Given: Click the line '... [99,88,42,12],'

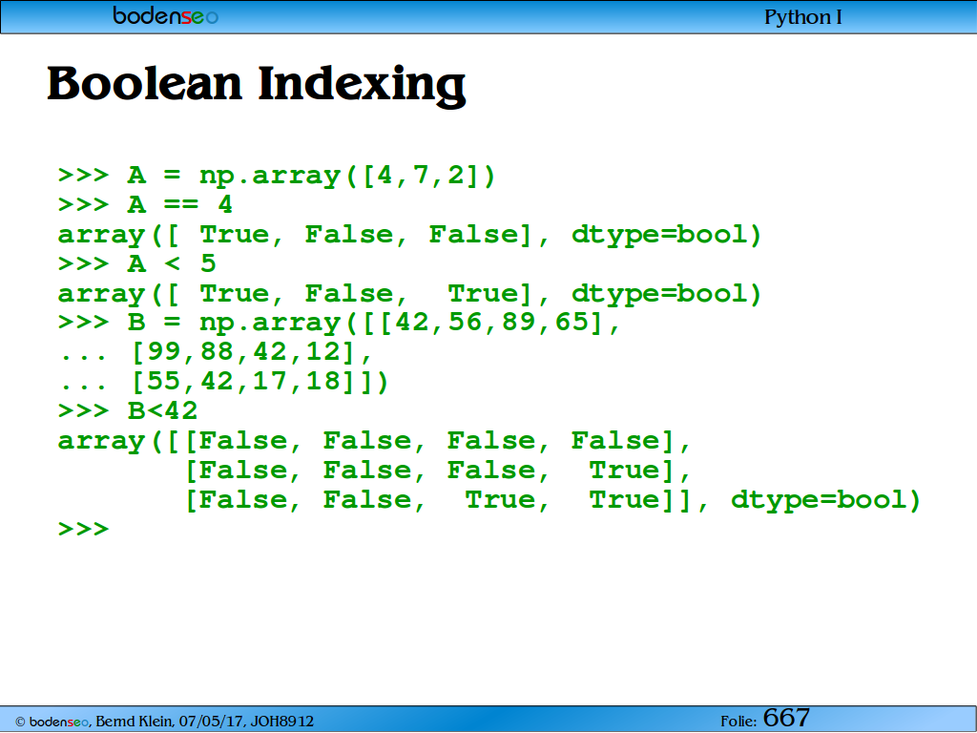Looking at the screenshot, I should 216,353.
